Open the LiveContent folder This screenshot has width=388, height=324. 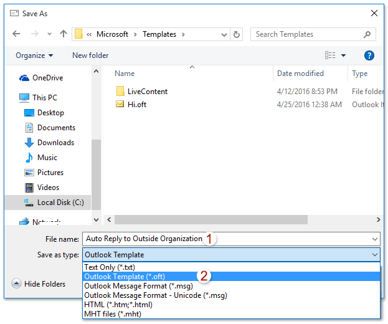click(x=147, y=91)
